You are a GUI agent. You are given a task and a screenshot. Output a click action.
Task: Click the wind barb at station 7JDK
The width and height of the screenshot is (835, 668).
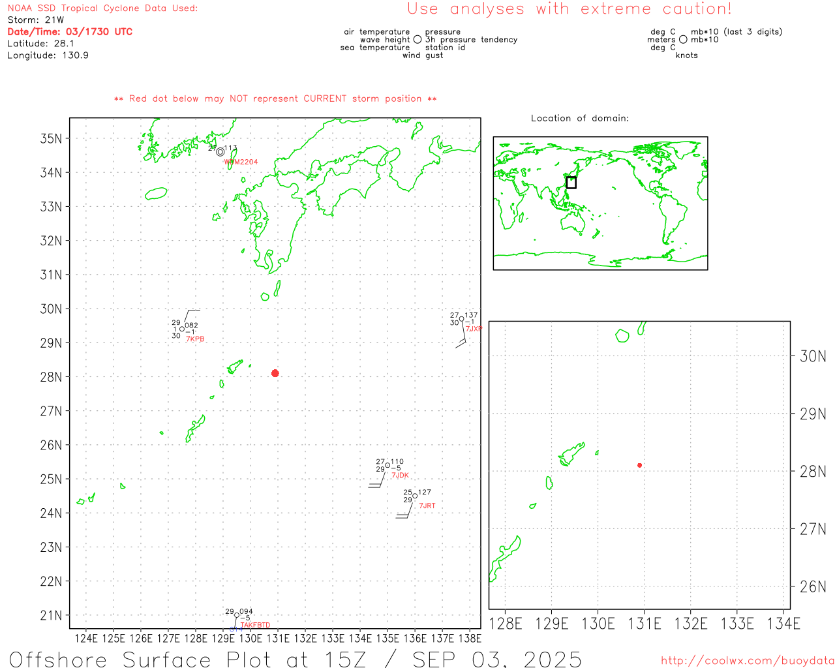pyautogui.click(x=377, y=479)
